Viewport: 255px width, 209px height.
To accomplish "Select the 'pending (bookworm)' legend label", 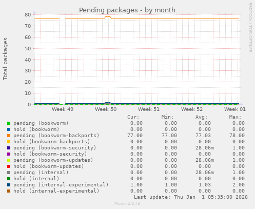I will [x=41, y=123].
